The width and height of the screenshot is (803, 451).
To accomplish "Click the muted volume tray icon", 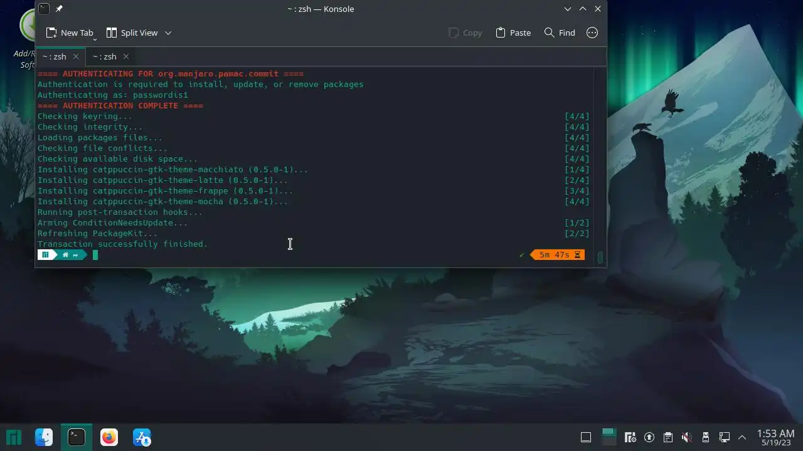I will pos(687,437).
